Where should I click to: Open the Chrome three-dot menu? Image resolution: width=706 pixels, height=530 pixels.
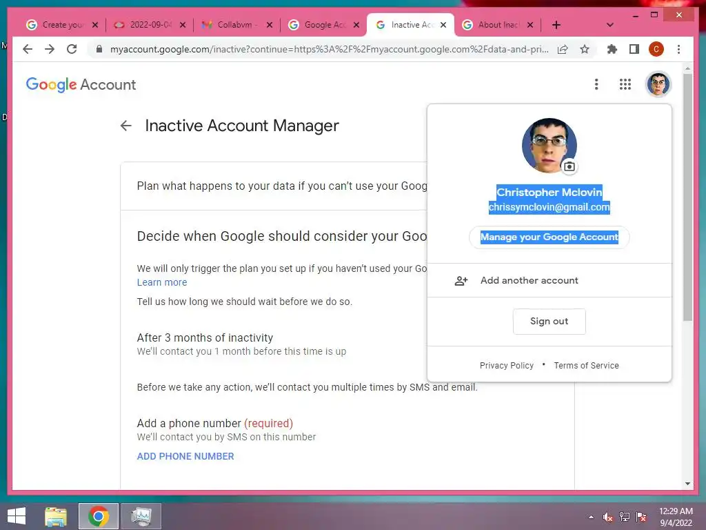pyautogui.click(x=678, y=49)
